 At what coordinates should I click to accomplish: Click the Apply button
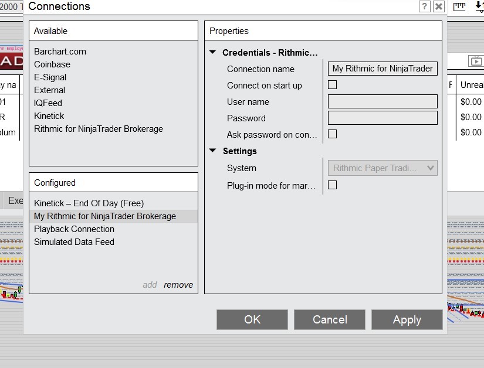click(407, 319)
